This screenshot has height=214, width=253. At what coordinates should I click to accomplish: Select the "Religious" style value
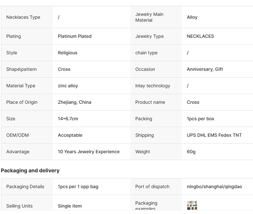[67, 53]
